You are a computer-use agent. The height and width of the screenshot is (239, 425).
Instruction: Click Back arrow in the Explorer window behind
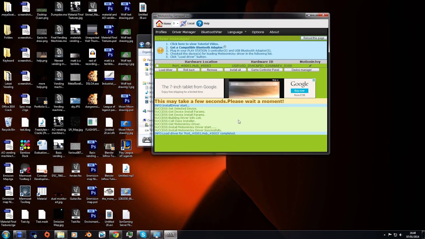click(x=142, y=44)
